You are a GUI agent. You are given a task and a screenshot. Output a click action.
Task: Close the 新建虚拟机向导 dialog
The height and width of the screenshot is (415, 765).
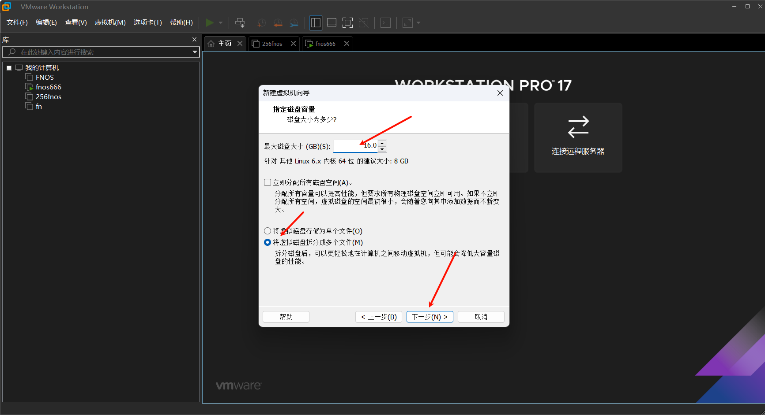[500, 93]
